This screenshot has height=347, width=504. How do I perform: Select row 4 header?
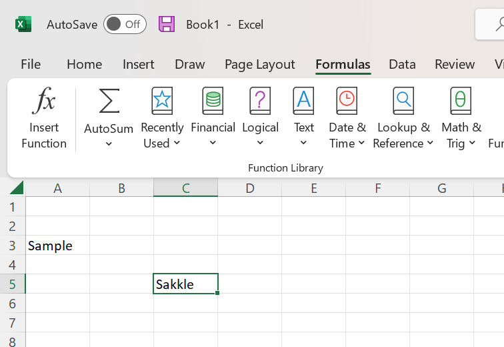(x=13, y=265)
